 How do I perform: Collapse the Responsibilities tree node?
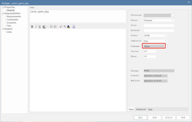pos(3,13)
